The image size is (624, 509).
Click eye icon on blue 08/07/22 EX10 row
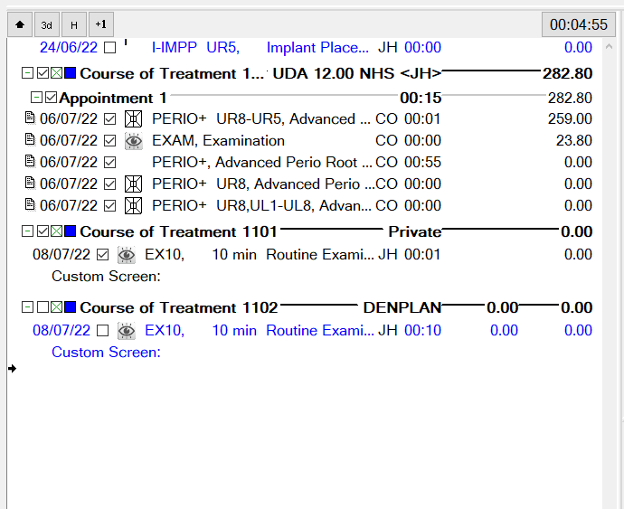(x=126, y=331)
